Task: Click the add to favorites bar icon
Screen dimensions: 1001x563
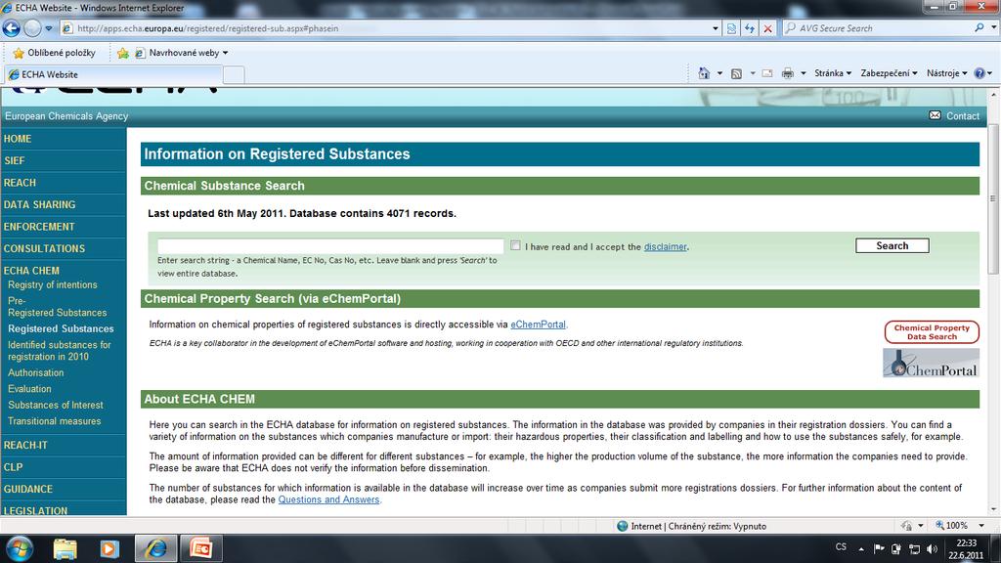Action: point(122,53)
